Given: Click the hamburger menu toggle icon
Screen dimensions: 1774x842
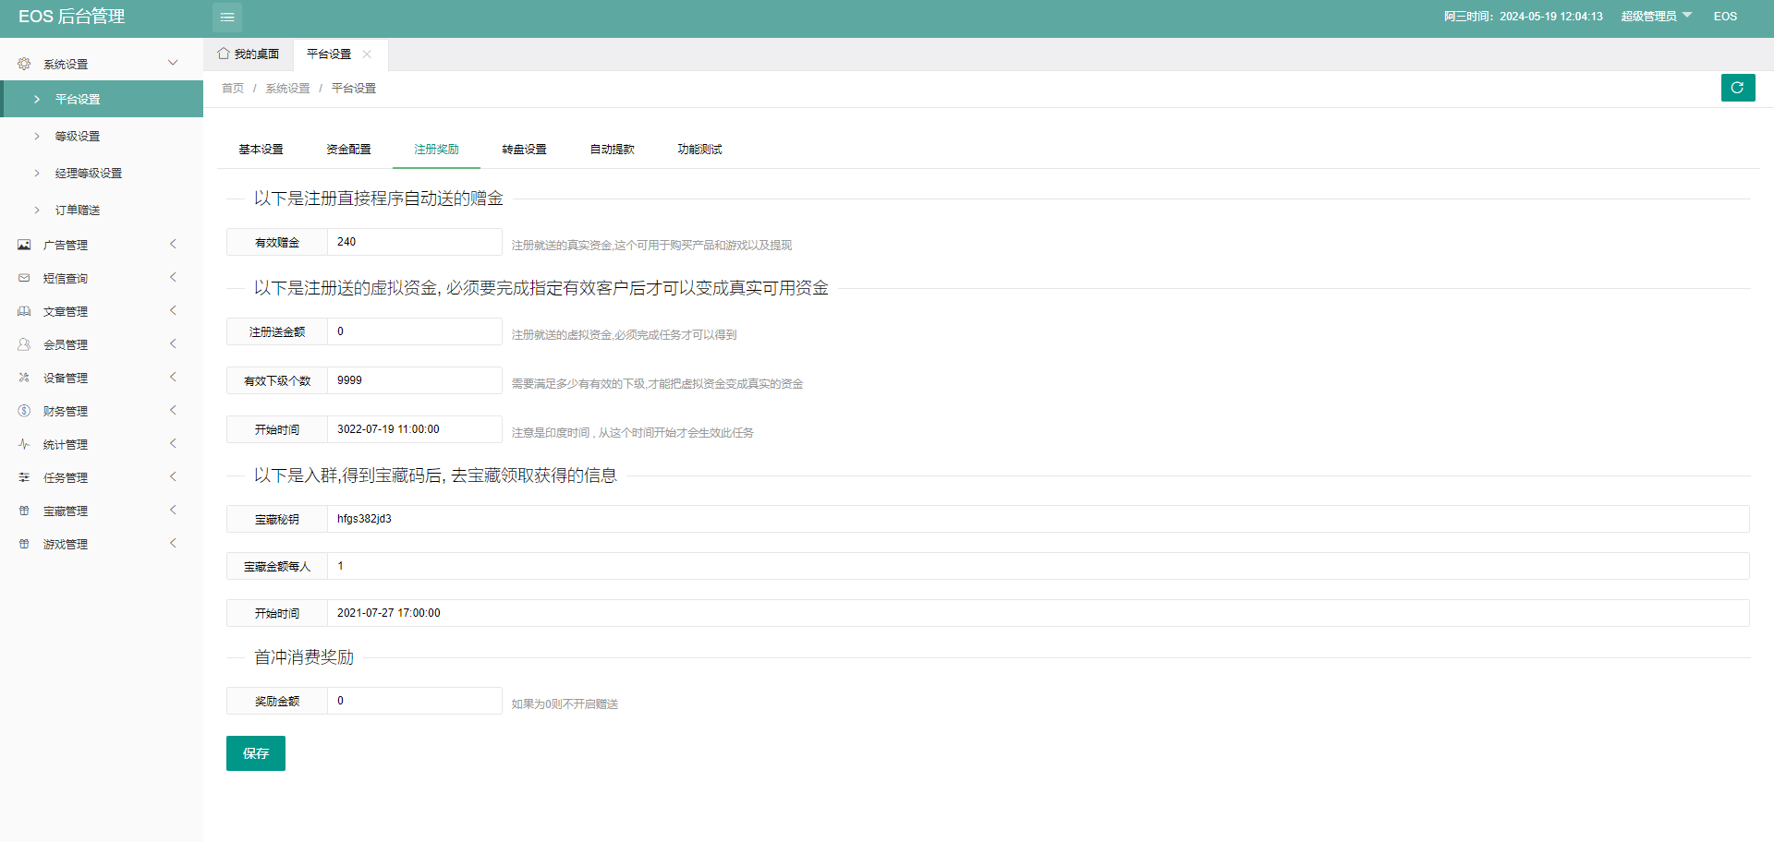Looking at the screenshot, I should (x=227, y=17).
